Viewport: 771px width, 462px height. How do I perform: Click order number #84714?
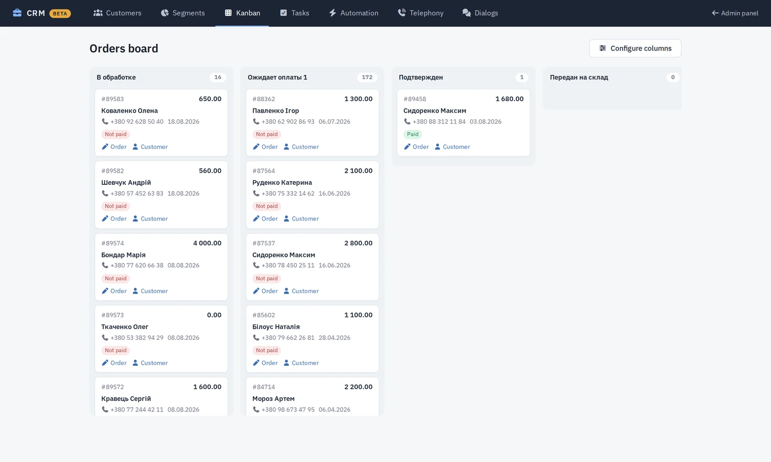[x=264, y=387]
